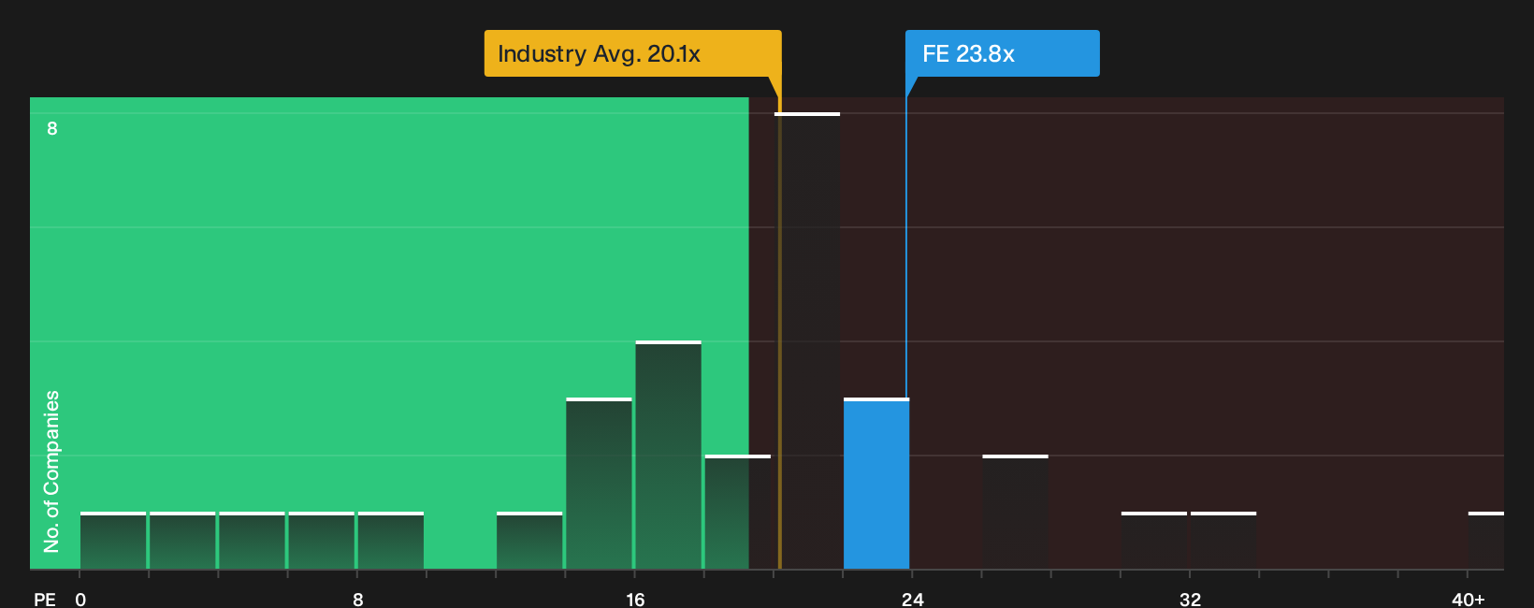Select the blue FE histogram bar

click(876, 484)
